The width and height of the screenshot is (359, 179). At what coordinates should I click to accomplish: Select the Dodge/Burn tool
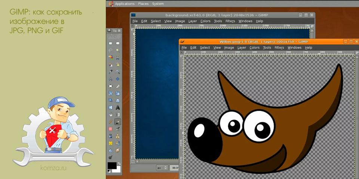110,157
